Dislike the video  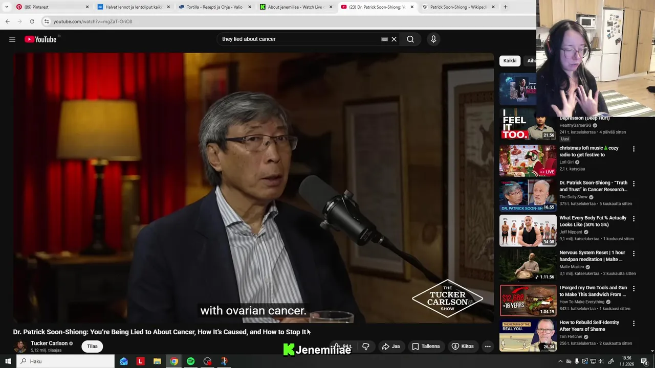pyautogui.click(x=366, y=347)
